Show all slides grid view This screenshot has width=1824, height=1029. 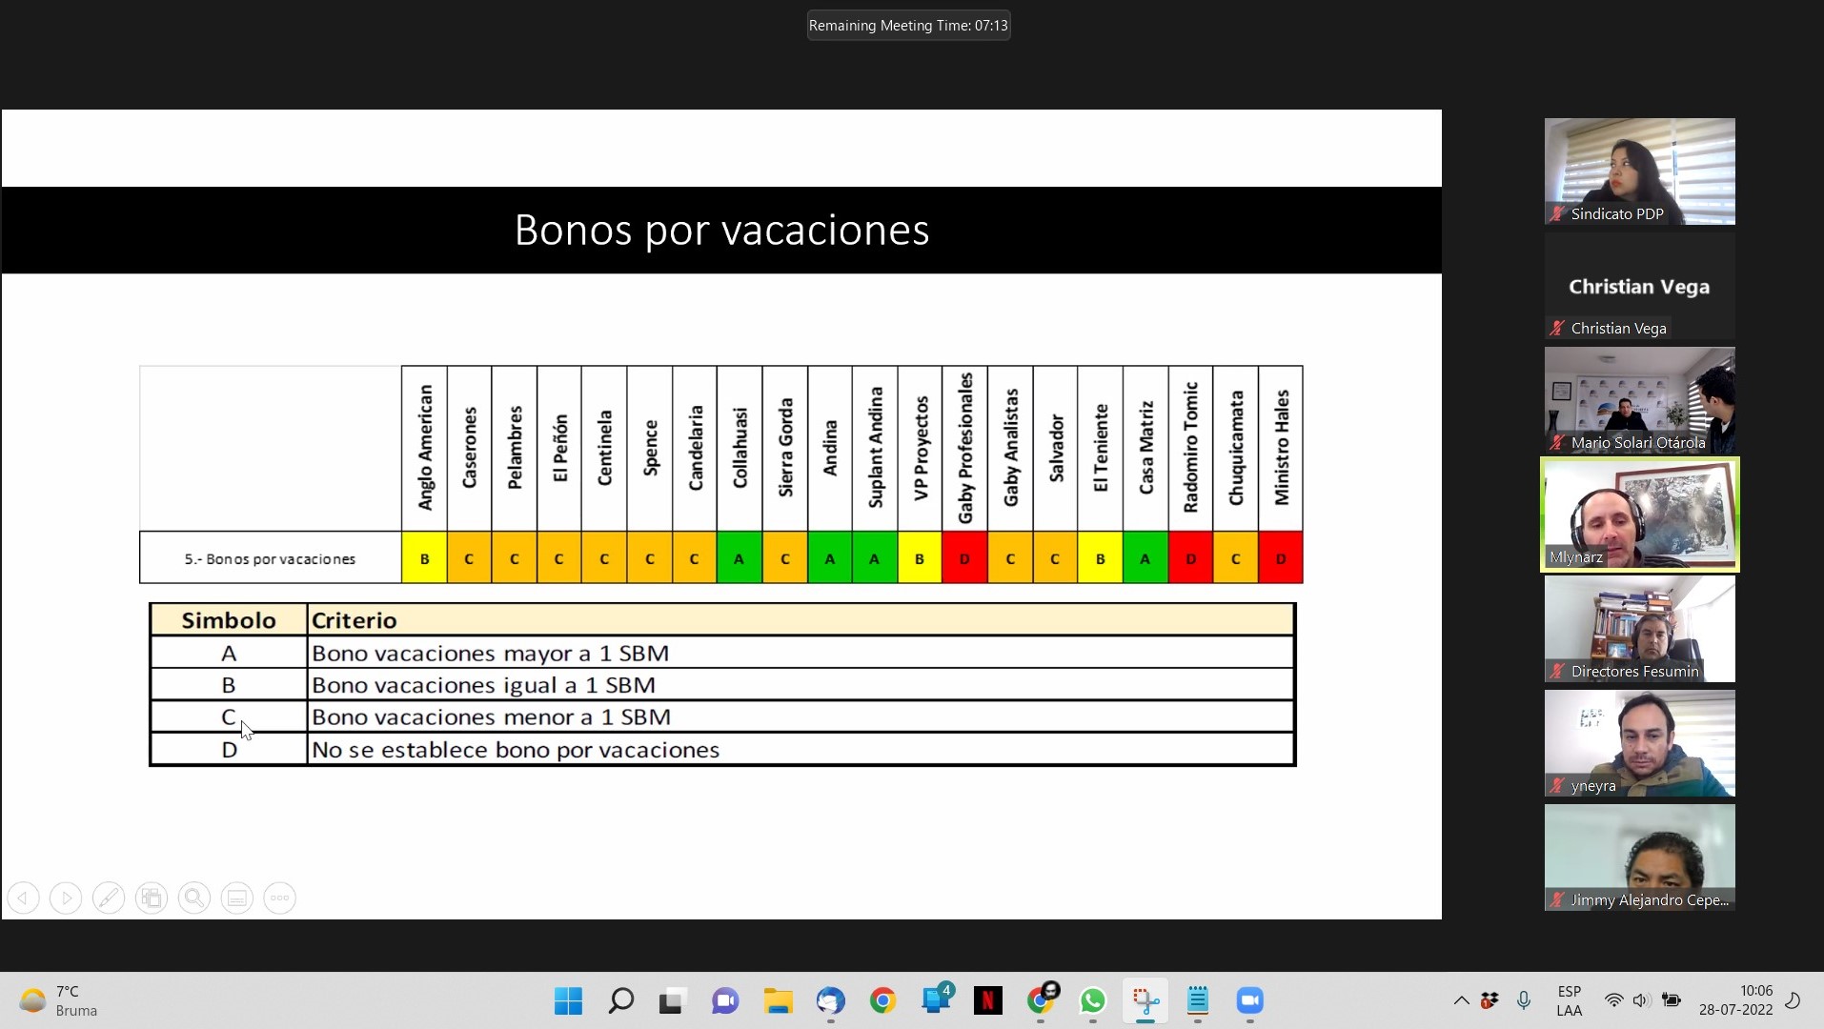pos(151,898)
